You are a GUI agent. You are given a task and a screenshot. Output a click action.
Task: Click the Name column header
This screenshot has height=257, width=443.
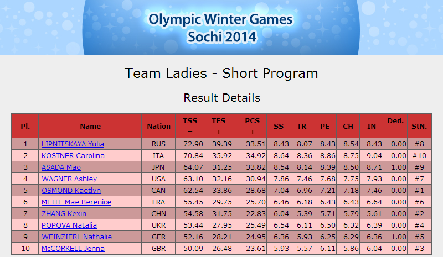click(x=90, y=126)
